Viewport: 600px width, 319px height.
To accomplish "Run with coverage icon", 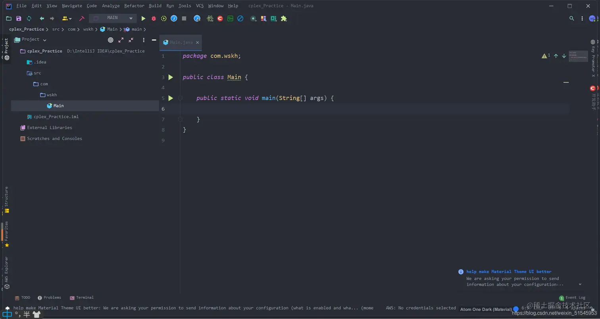I will click(x=163, y=18).
